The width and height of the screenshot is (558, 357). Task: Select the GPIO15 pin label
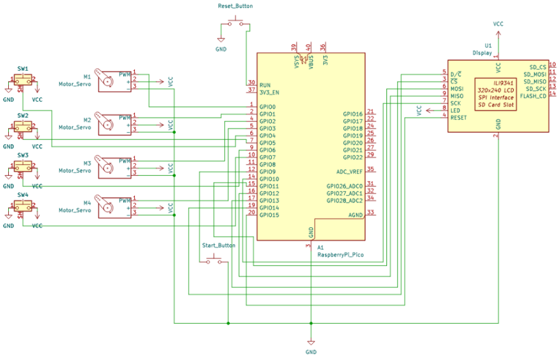269,215
